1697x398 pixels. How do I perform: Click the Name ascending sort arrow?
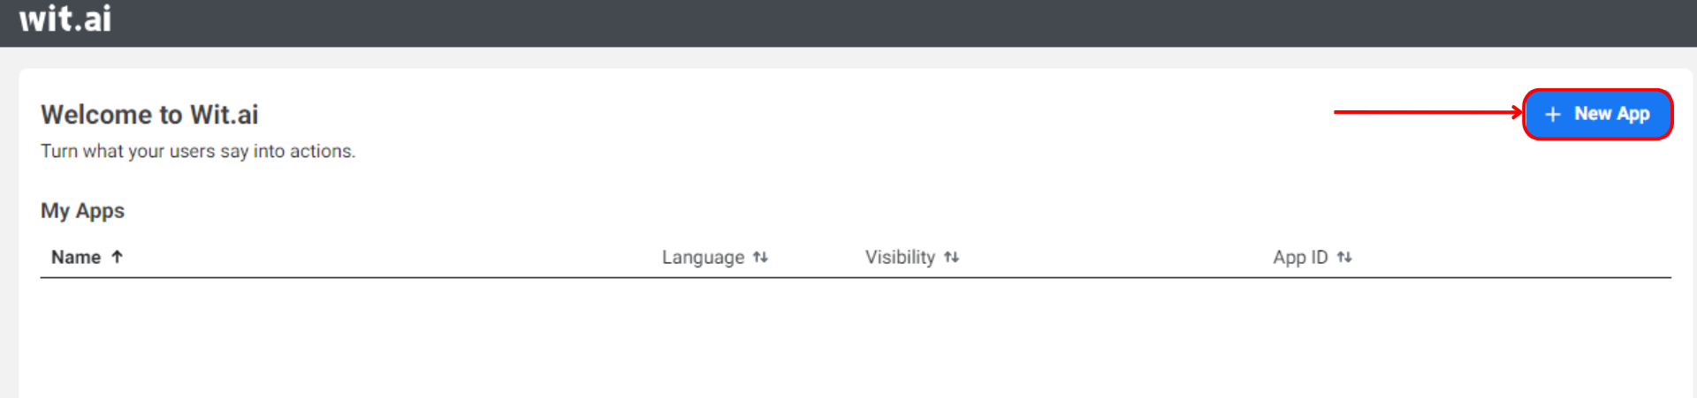[x=117, y=257]
